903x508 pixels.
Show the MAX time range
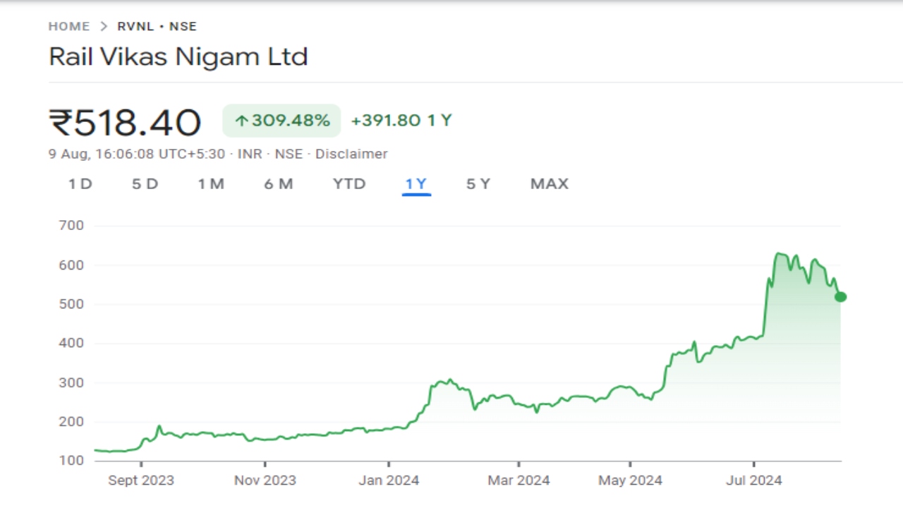[x=549, y=184]
